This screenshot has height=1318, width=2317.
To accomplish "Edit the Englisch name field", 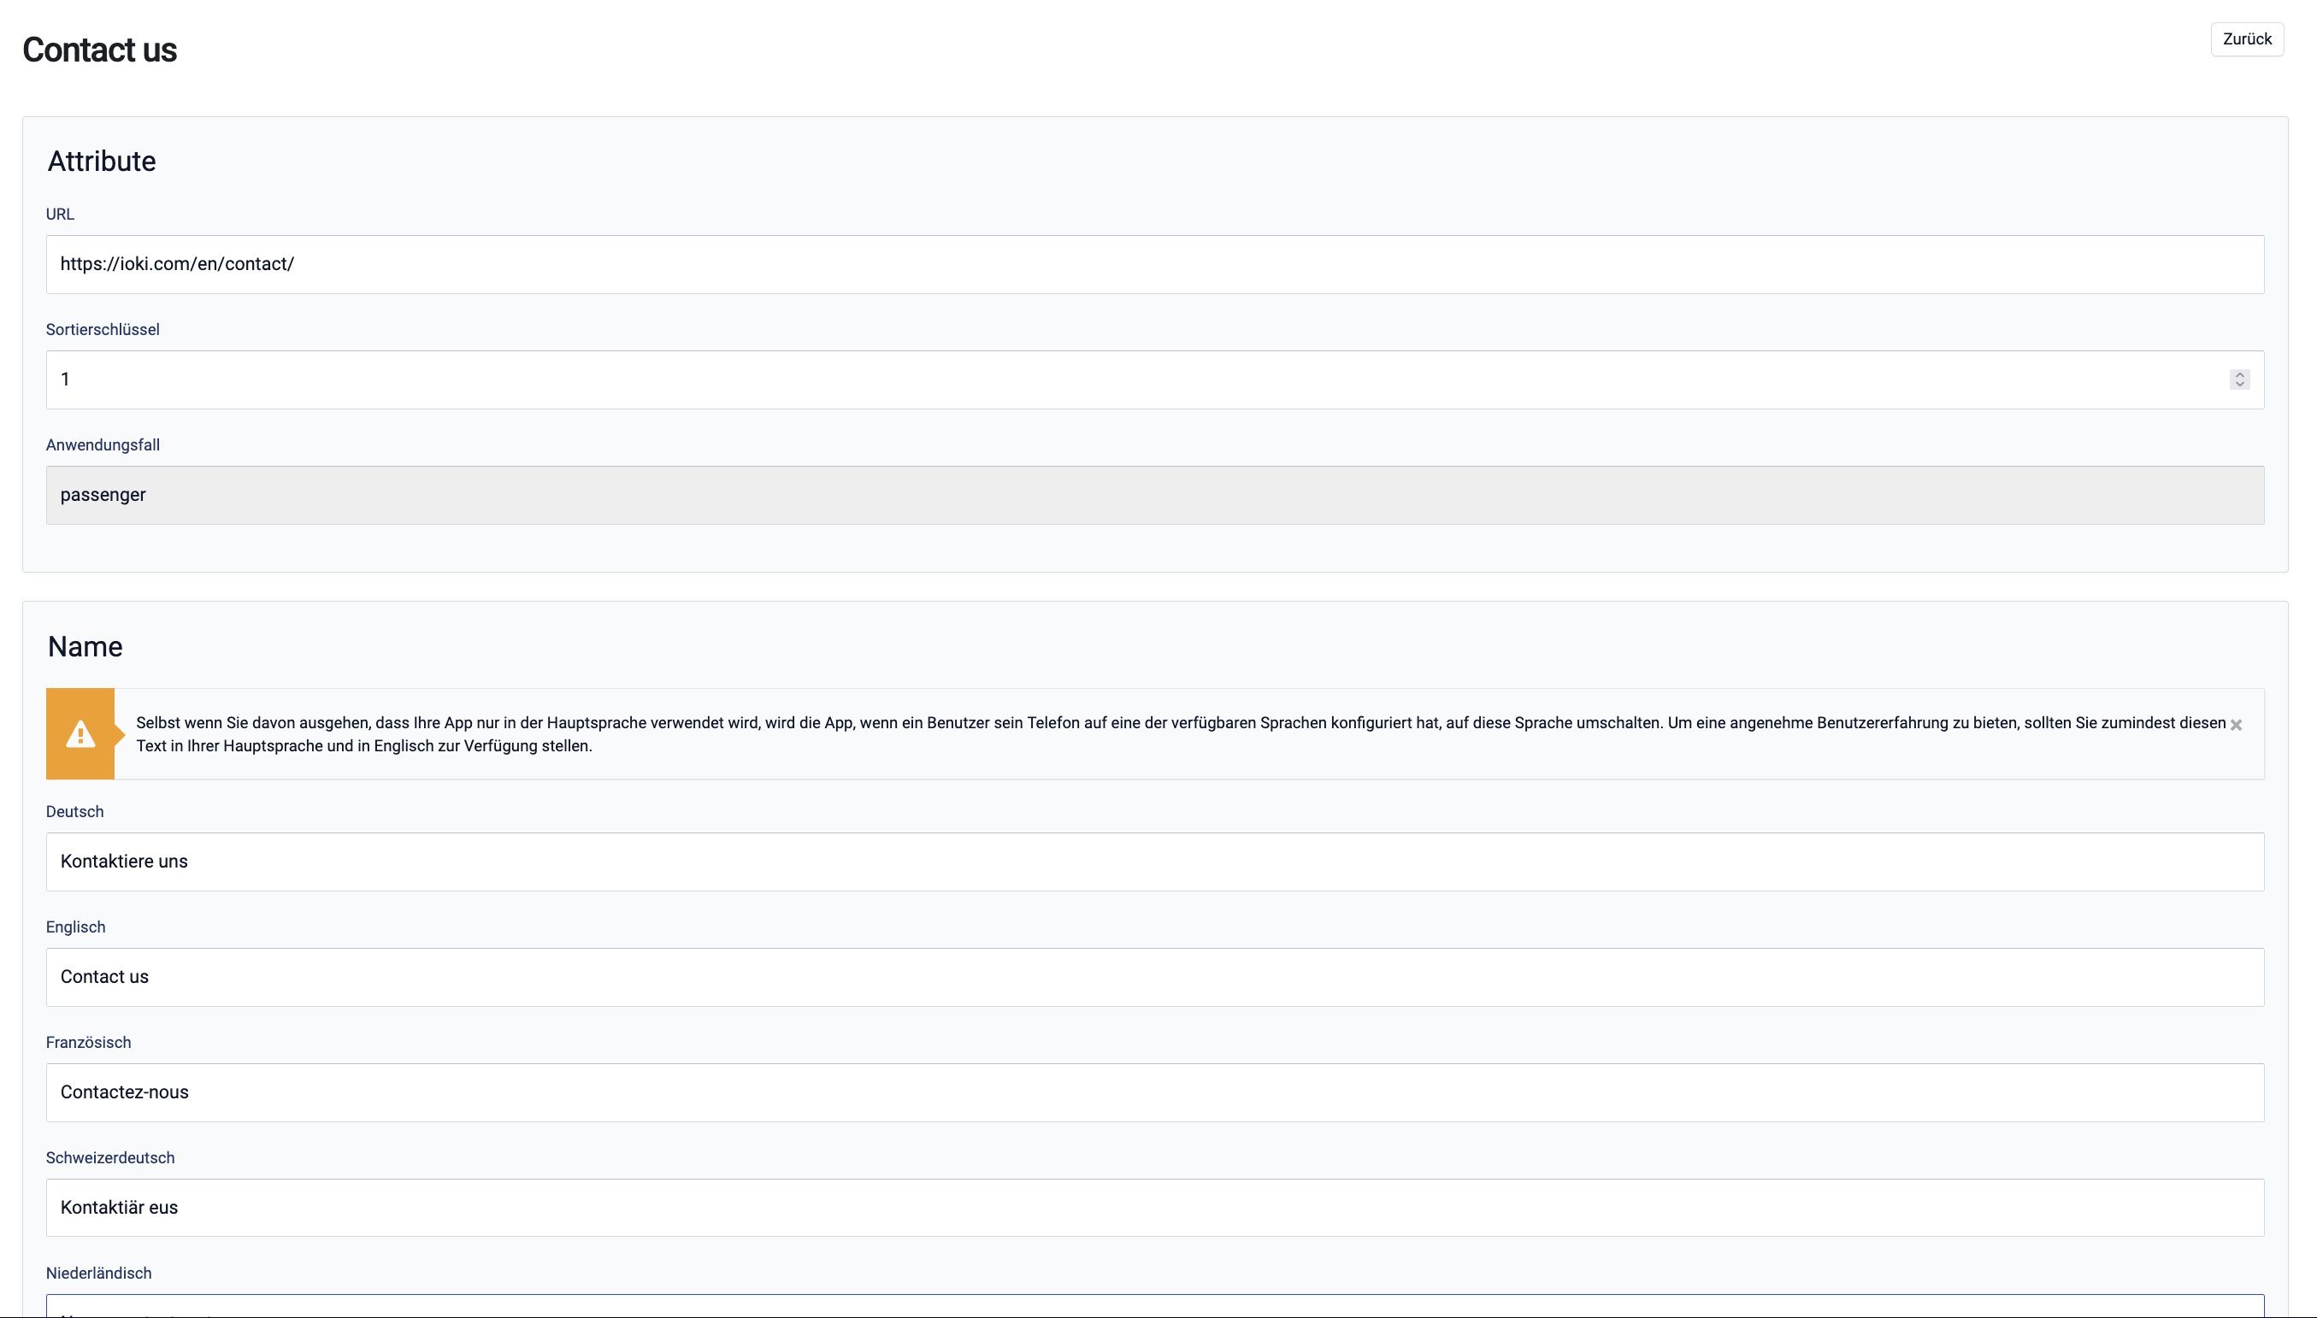I will (1154, 977).
